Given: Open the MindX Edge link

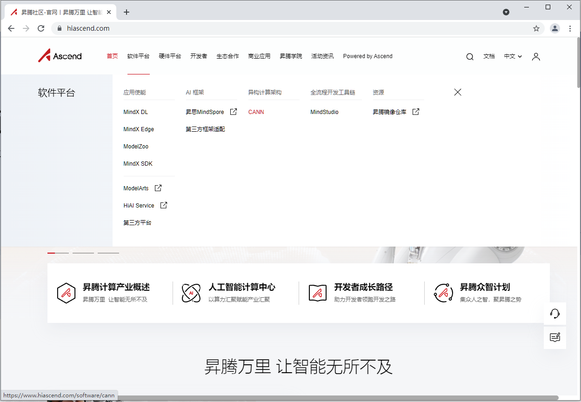Looking at the screenshot, I should [139, 129].
